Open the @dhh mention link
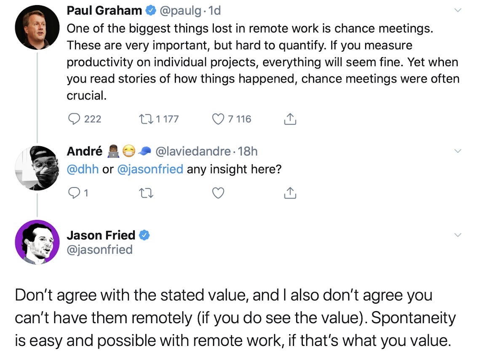Image resolution: width=497 pixels, height=359 pixels. pos(83,169)
